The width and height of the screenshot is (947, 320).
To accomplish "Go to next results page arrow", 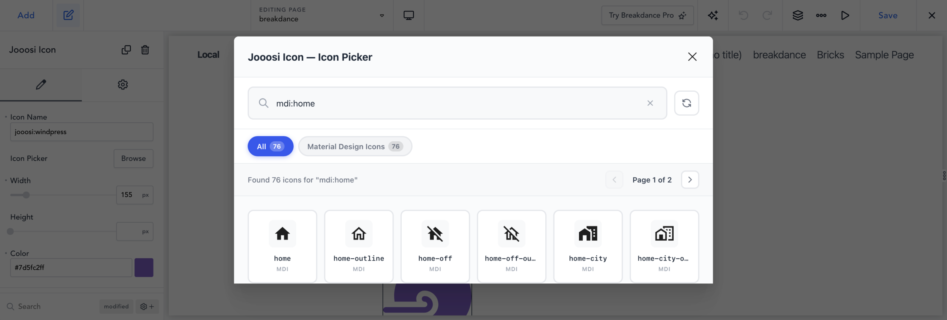I will pyautogui.click(x=690, y=180).
